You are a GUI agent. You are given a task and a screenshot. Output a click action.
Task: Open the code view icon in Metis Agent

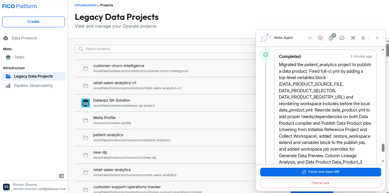click(310, 38)
